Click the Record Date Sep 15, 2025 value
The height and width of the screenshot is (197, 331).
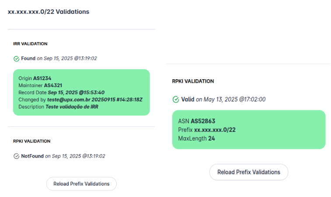click(76, 92)
